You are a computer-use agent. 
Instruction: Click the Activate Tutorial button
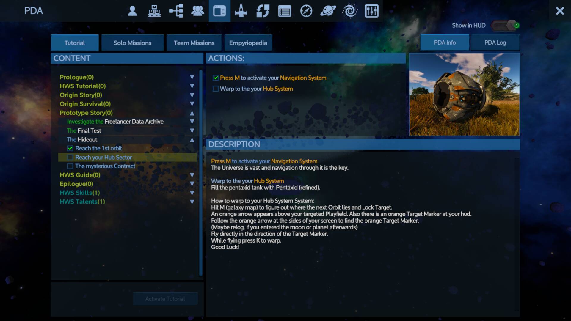click(165, 299)
